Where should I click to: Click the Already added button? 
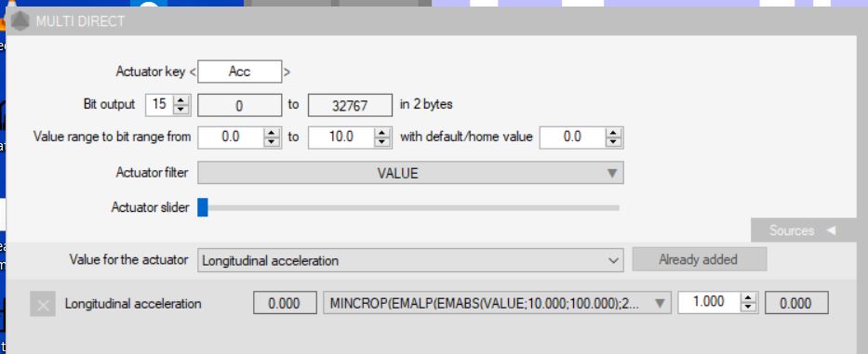(x=700, y=259)
